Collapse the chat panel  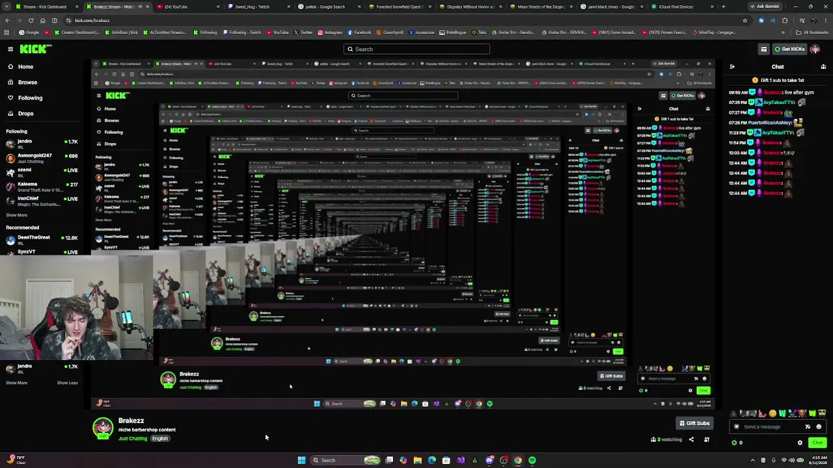click(732, 66)
